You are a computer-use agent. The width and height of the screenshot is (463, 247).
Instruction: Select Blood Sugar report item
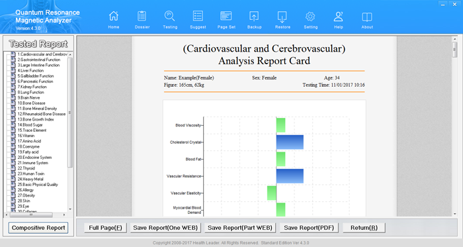pyautogui.click(x=30, y=125)
